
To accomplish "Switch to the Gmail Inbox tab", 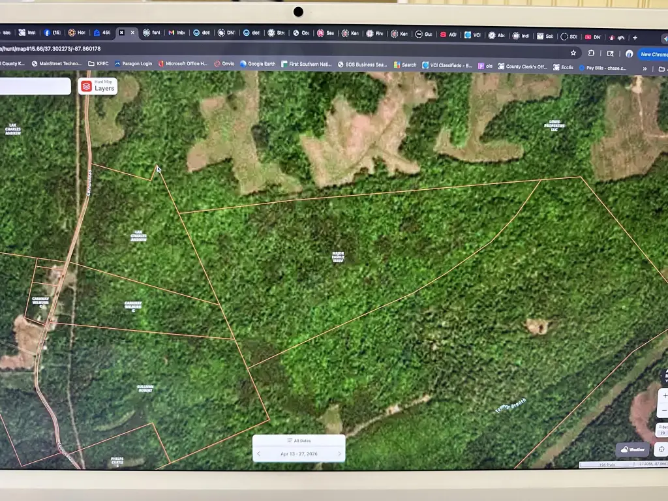I will (x=177, y=33).
